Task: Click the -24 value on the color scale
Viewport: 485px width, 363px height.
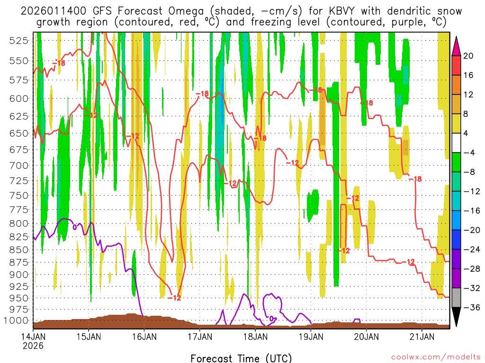Action: (471, 250)
